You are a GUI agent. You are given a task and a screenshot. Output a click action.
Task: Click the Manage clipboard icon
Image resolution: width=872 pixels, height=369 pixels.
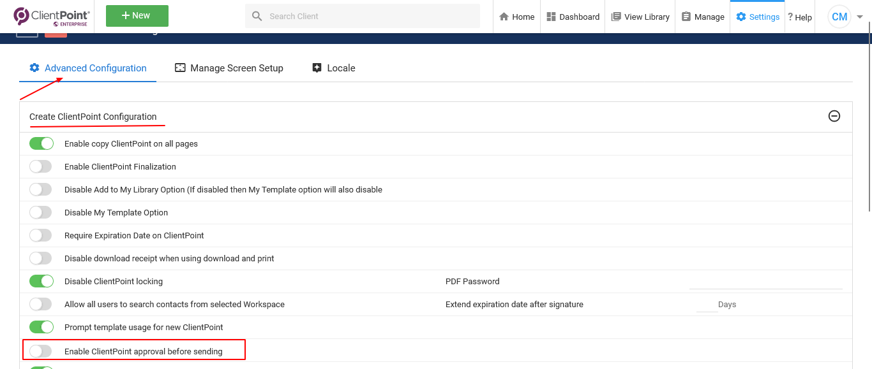[x=686, y=17]
